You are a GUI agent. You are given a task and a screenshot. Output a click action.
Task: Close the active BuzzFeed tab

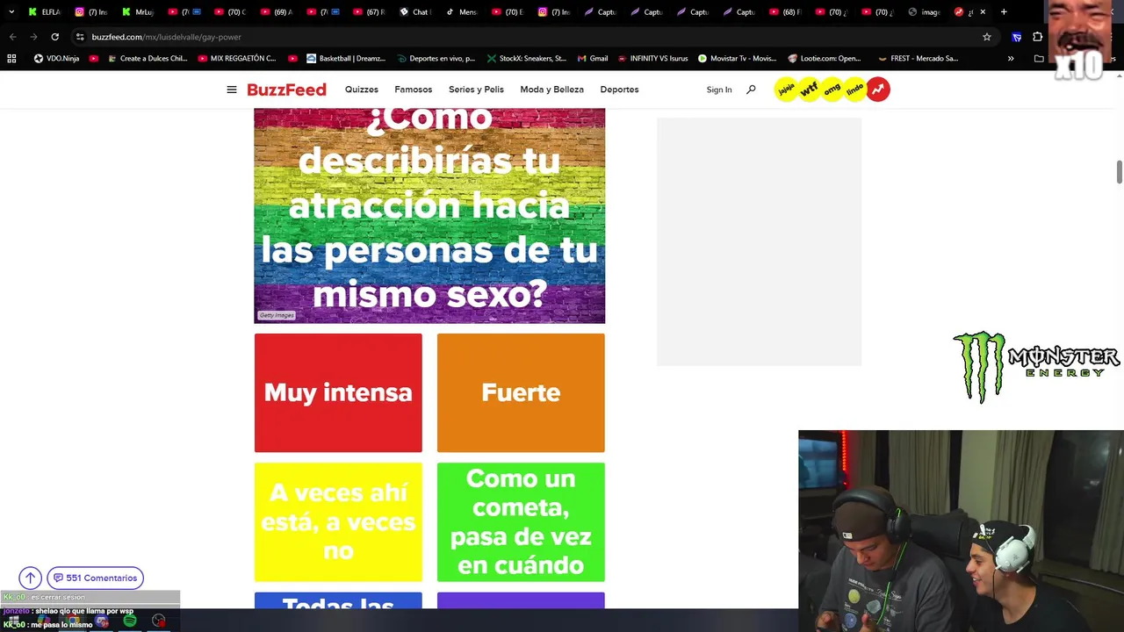[983, 12]
